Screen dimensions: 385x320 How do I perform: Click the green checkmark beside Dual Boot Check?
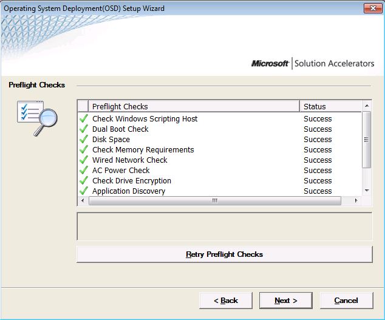[84, 129]
